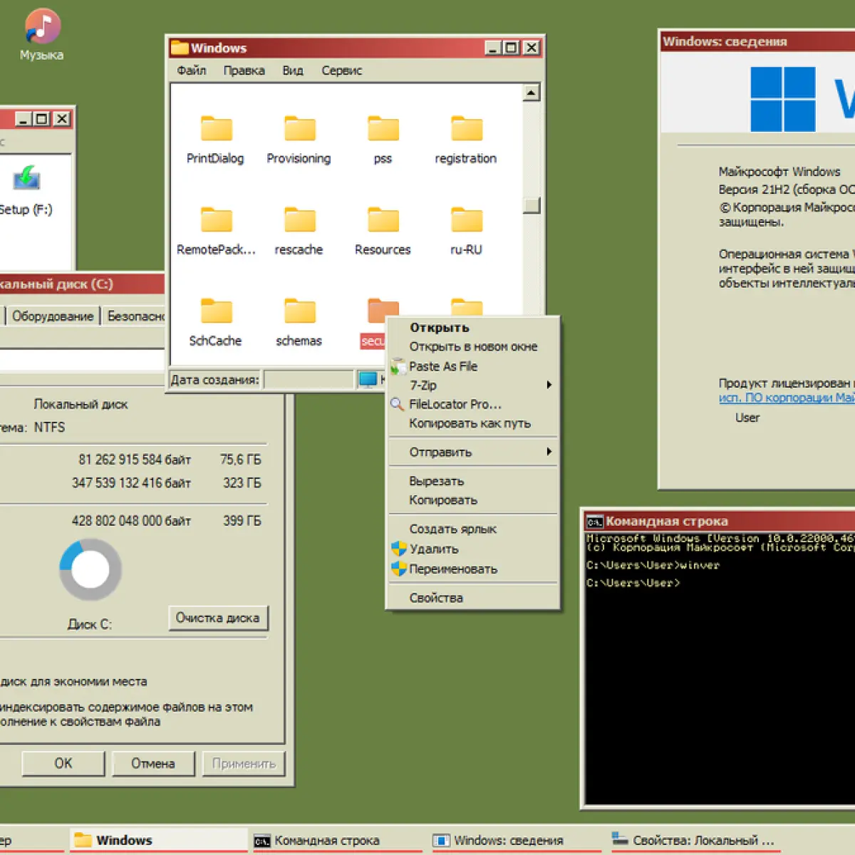Image resolution: width=855 pixels, height=855 pixels.
Task: Click the Командная строка window title icon
Action: point(594,522)
